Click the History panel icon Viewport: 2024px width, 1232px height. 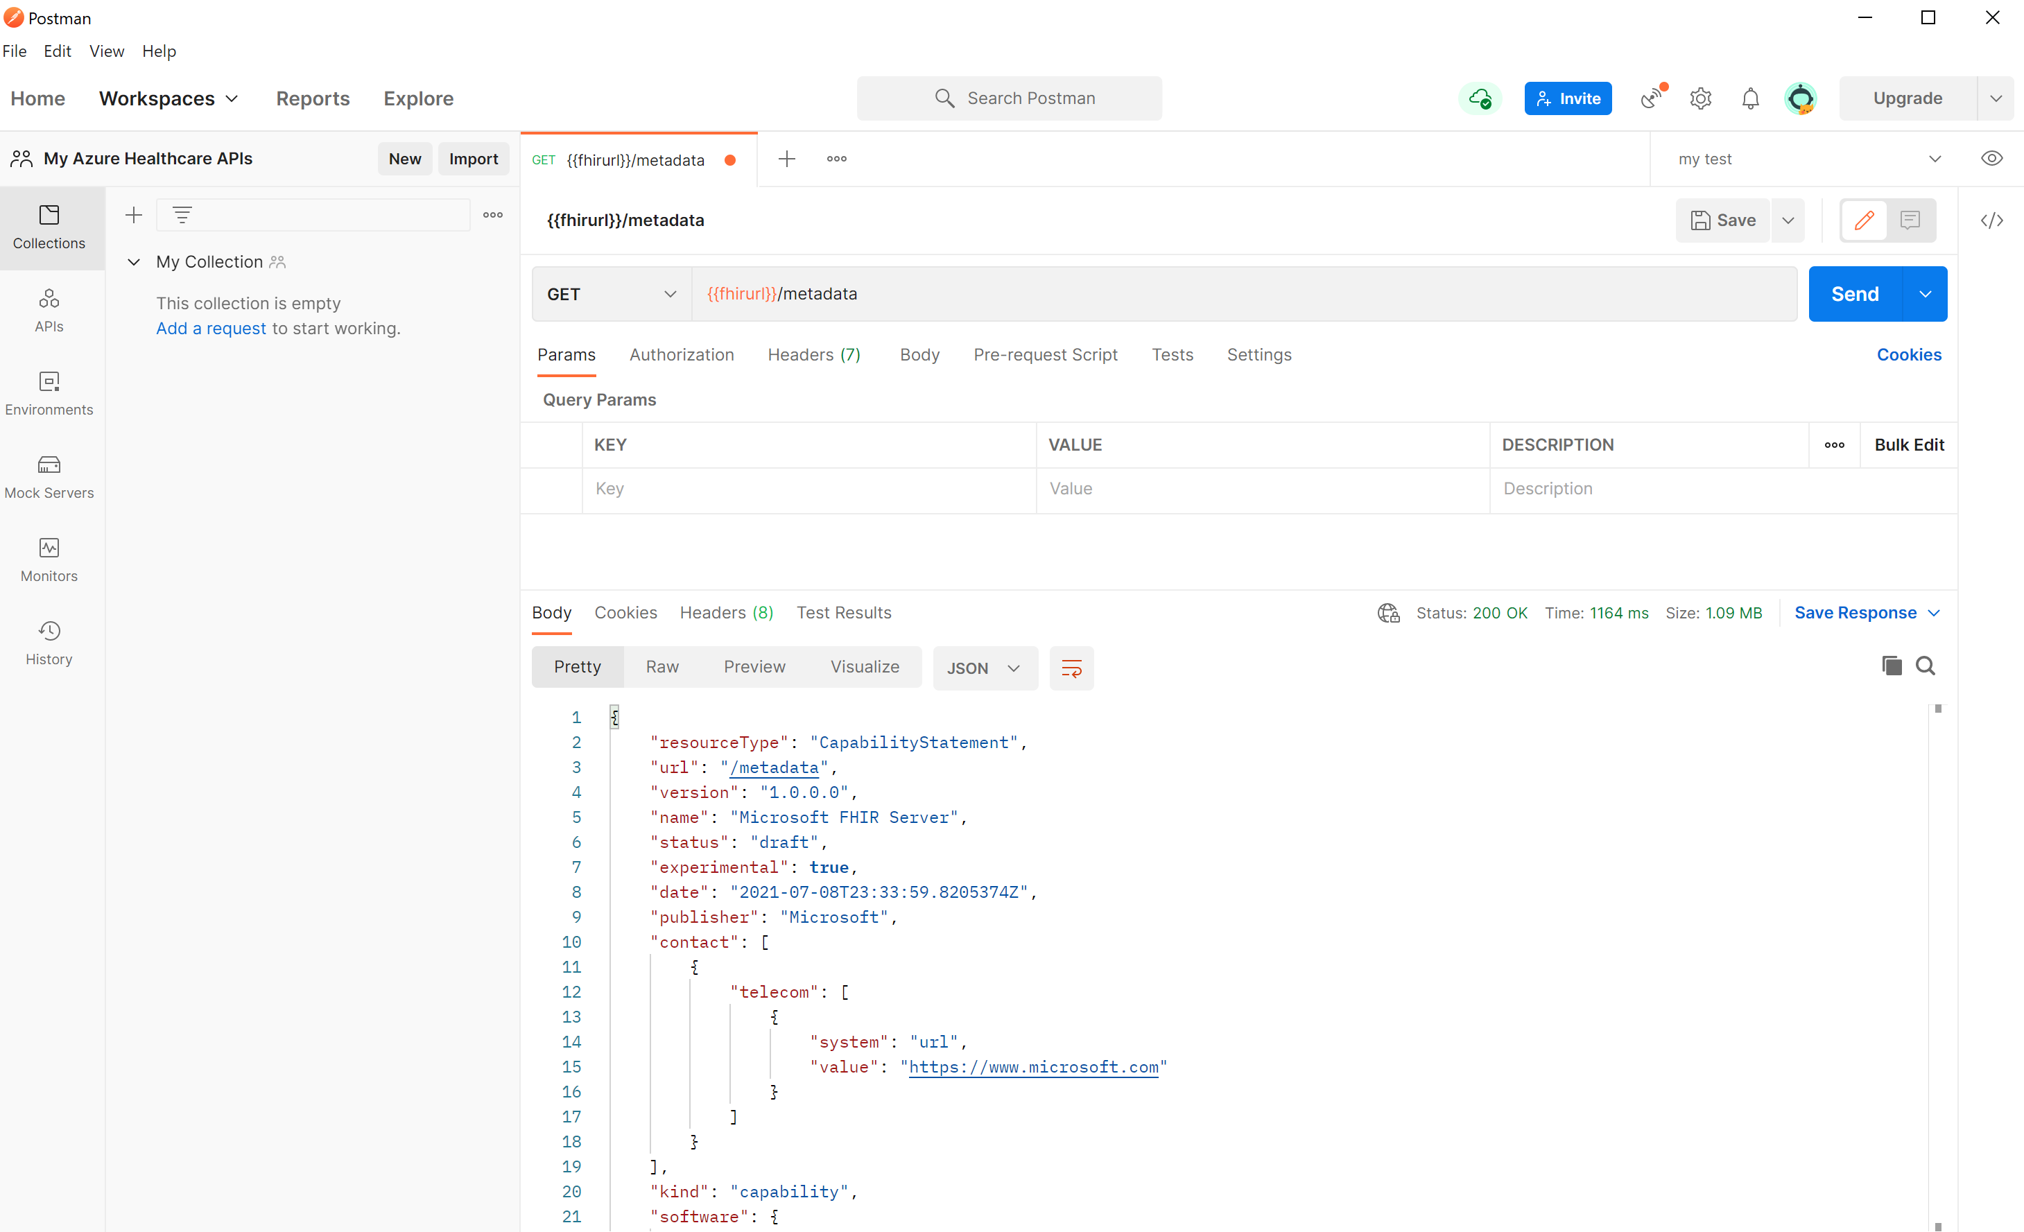(x=48, y=630)
